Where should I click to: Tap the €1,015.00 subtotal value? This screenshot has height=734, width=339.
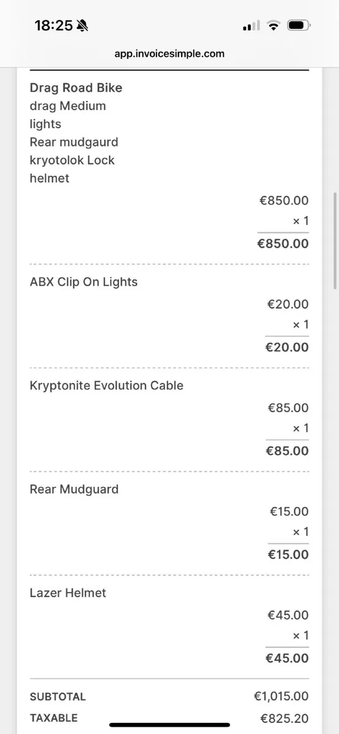281,696
